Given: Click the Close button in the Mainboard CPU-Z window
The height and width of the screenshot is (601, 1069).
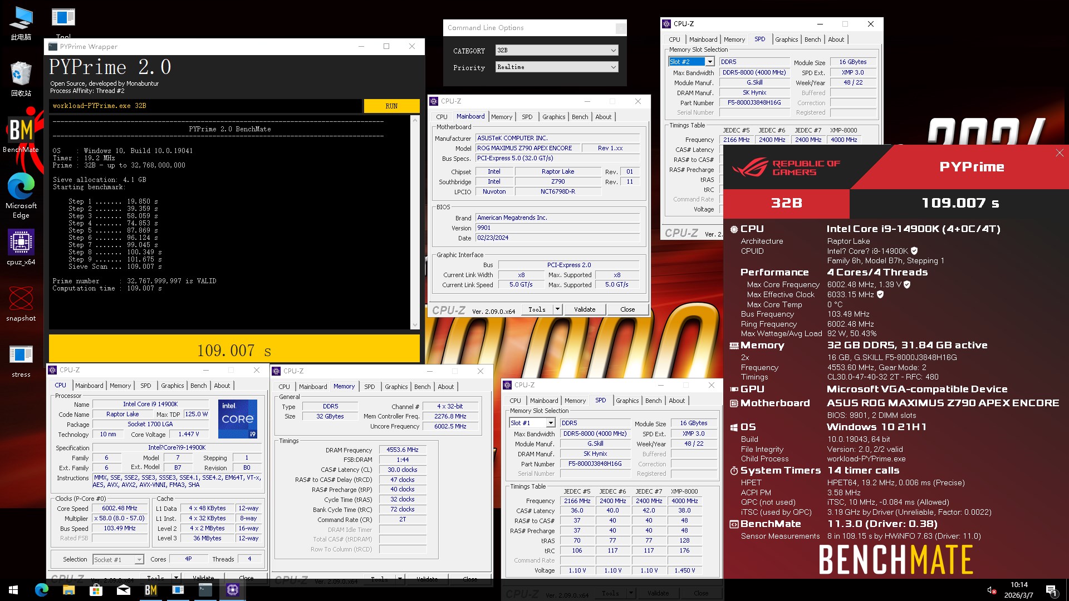Looking at the screenshot, I should point(627,309).
